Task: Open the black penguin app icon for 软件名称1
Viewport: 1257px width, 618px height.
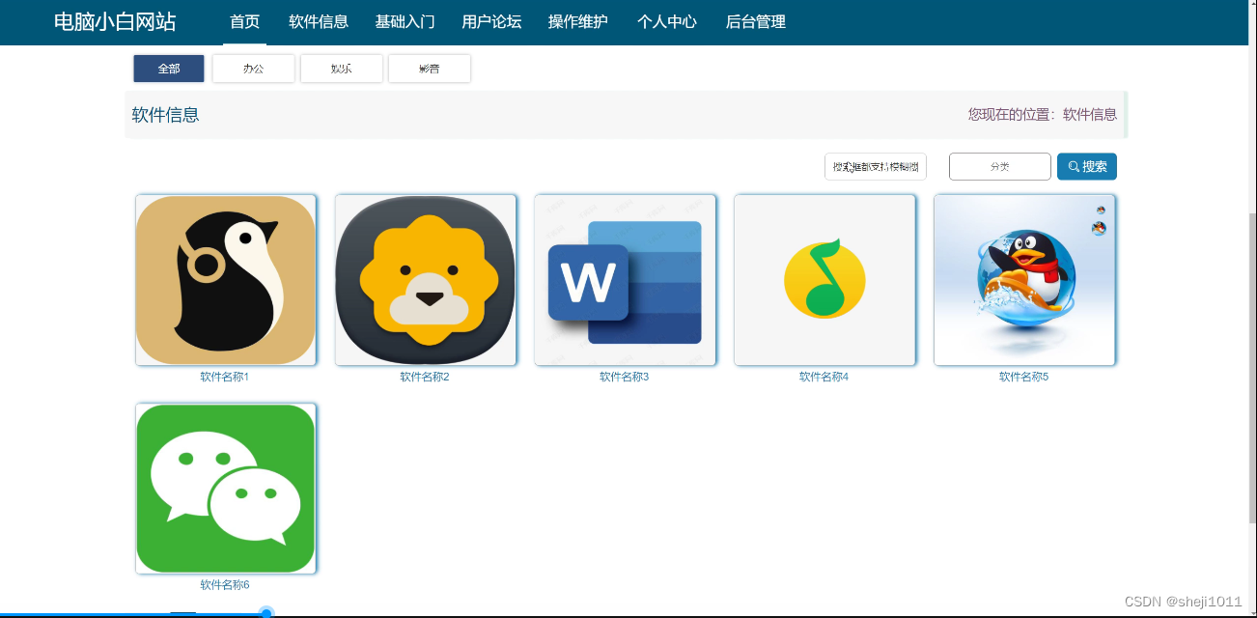Action: (x=226, y=280)
